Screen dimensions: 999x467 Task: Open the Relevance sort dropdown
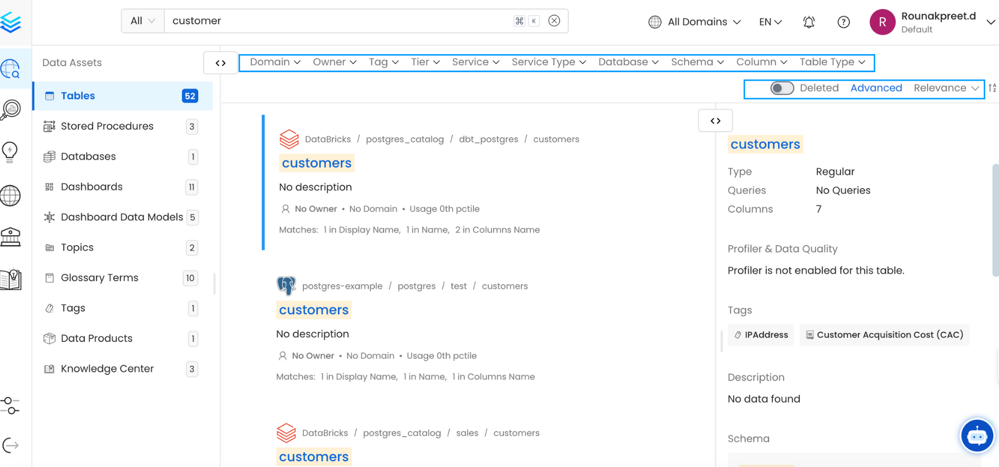click(x=946, y=88)
